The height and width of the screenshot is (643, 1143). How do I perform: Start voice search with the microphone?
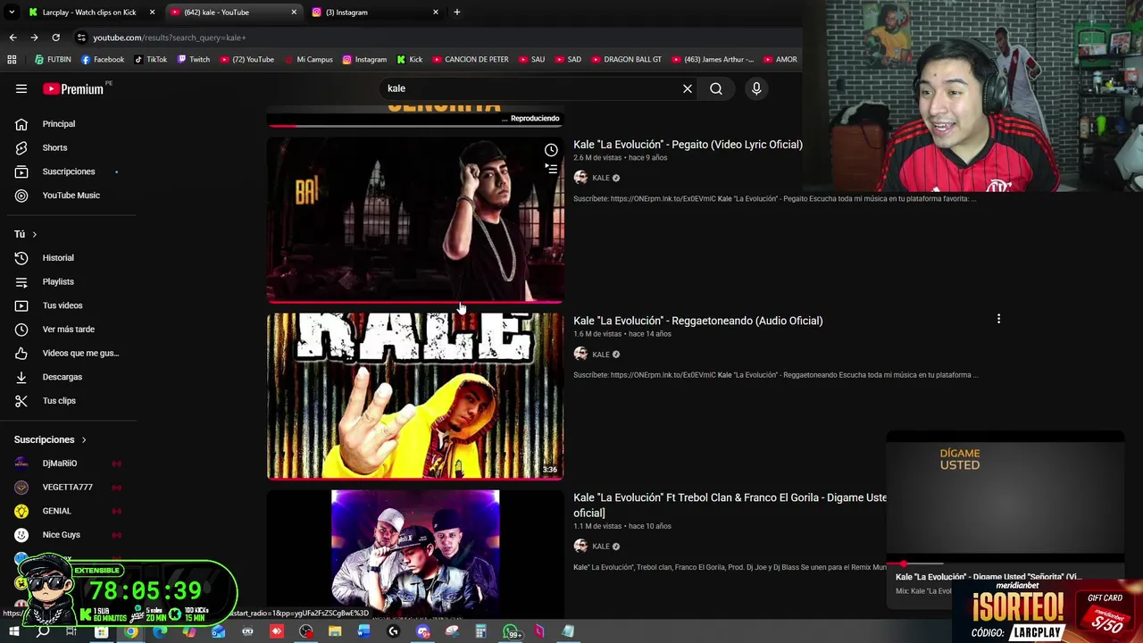pos(756,88)
